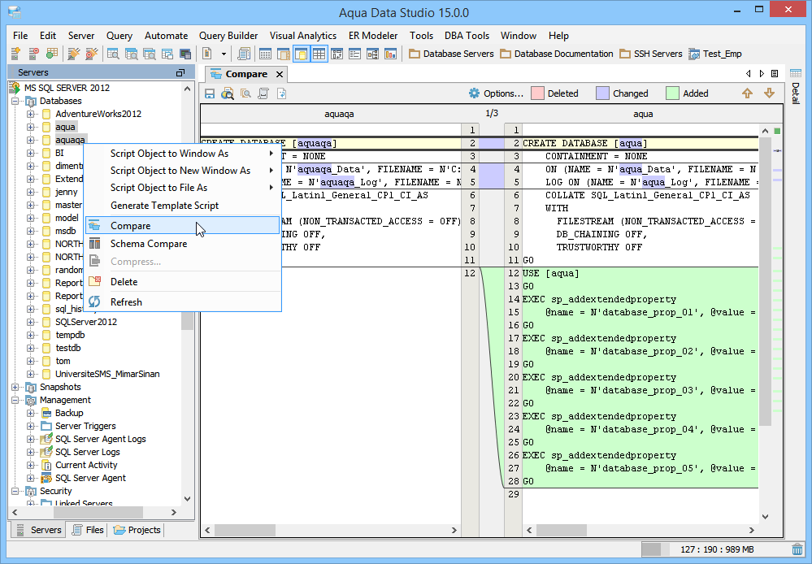Expand the AdventureWorks2012 database node

(x=31, y=114)
